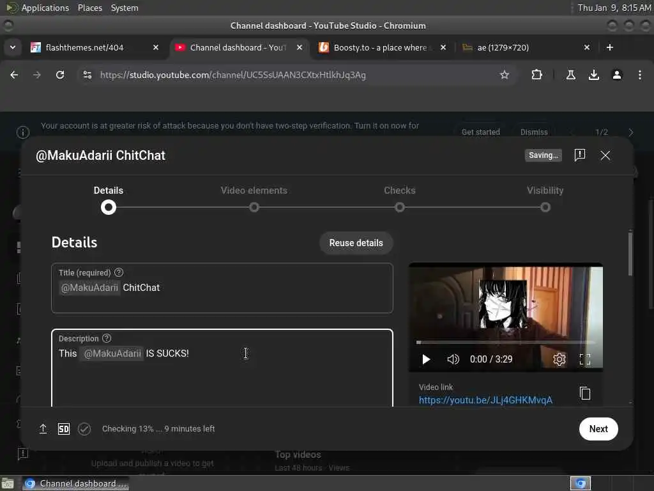Click Channel dashboard taskbar button
Screen dimensions: 654x491
pos(75,483)
